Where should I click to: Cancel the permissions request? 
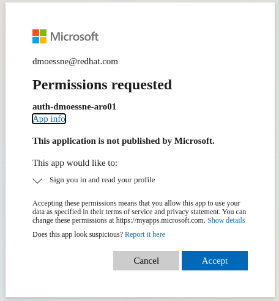146,261
